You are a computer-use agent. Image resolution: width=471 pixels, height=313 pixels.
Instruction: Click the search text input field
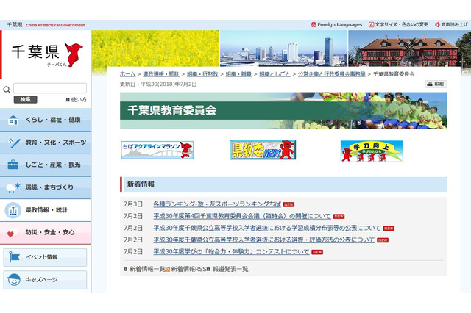(x=50, y=88)
